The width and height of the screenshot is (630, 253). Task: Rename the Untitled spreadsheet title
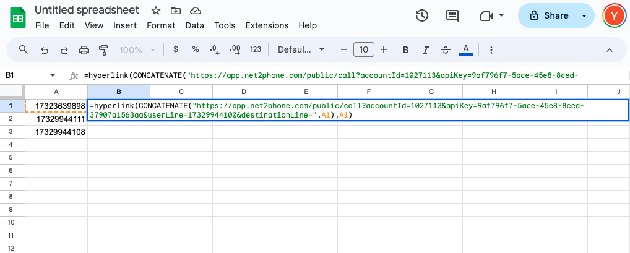coord(87,10)
